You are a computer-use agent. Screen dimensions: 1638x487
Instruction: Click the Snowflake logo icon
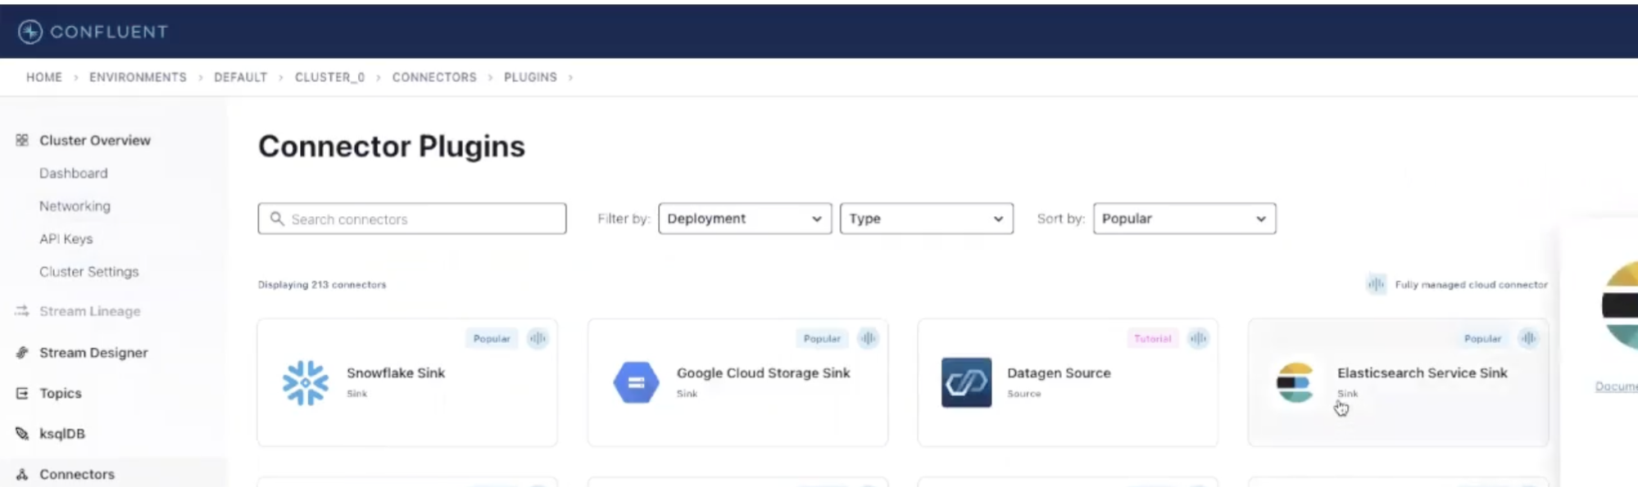point(306,382)
